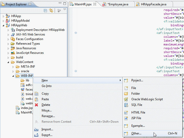Click the faces config file icon
This screenshot has height=138, width=184.
coord(22,90)
